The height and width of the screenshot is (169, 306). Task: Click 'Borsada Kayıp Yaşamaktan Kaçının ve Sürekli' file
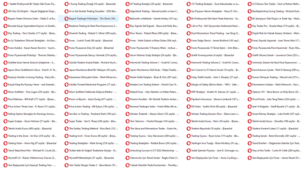pos(32,26)
